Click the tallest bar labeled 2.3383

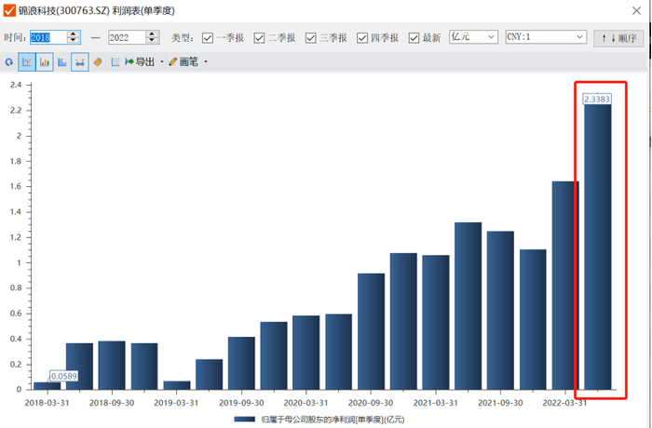[x=598, y=247]
